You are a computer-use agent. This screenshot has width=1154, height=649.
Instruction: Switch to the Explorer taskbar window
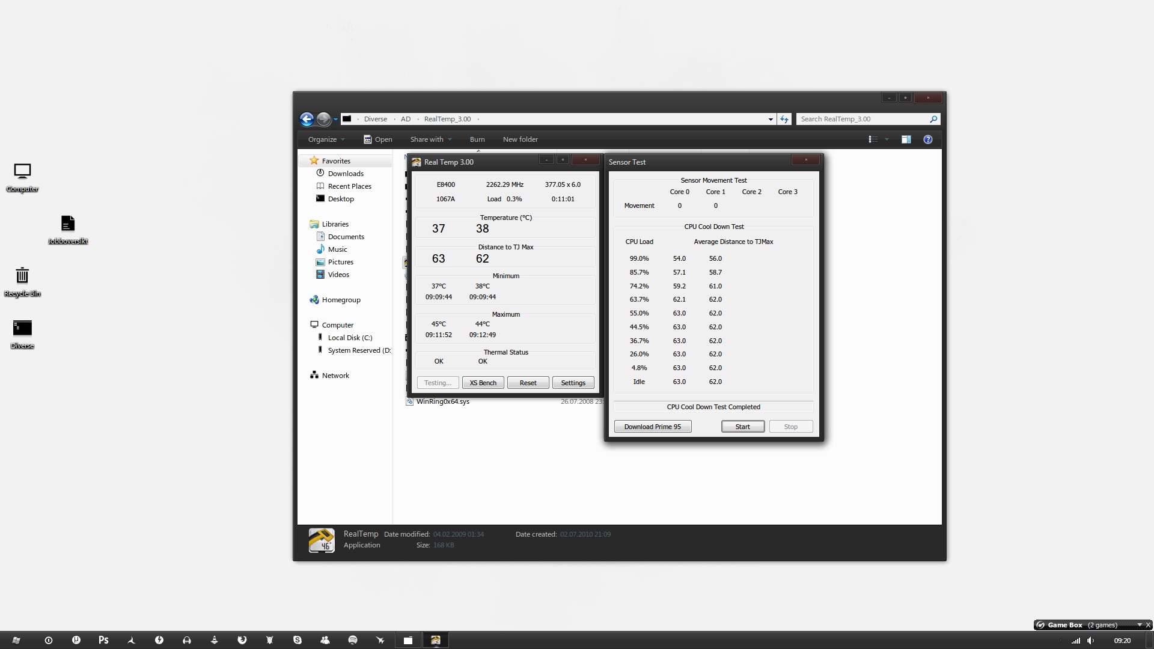tap(408, 641)
